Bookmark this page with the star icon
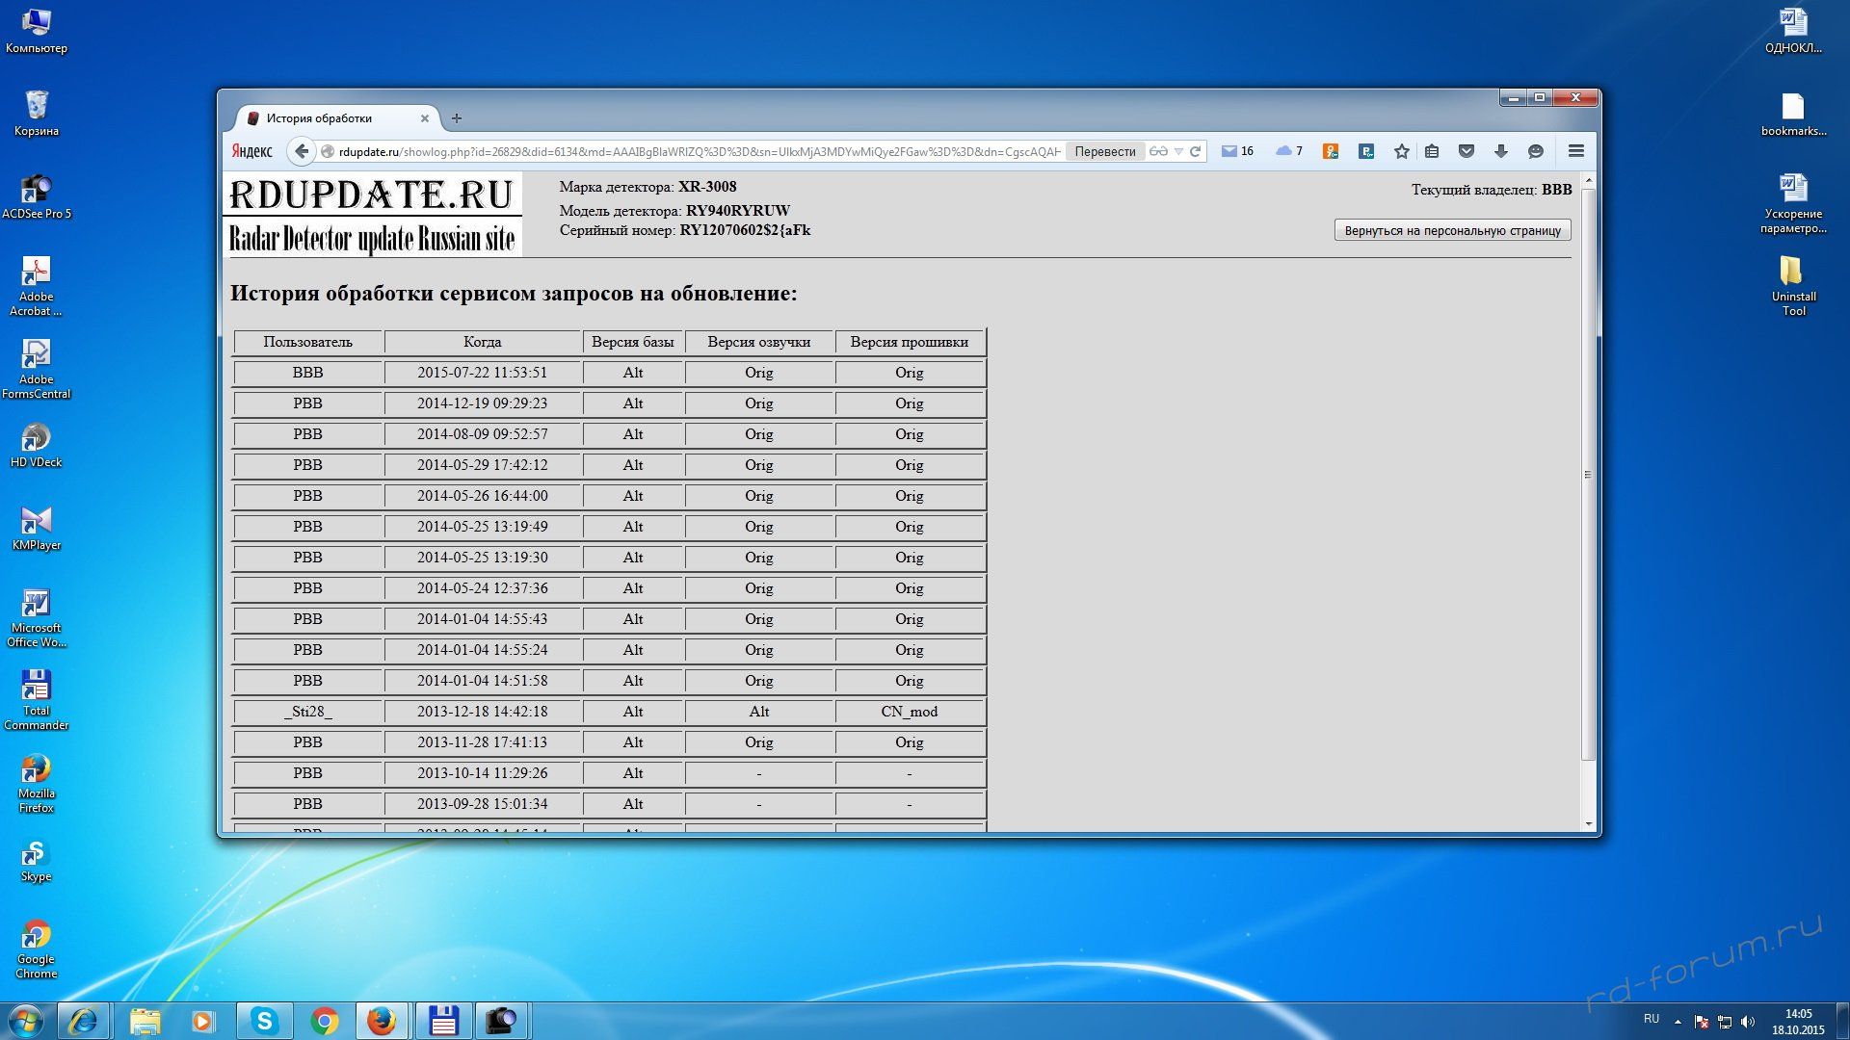The image size is (1850, 1040). (x=1401, y=151)
